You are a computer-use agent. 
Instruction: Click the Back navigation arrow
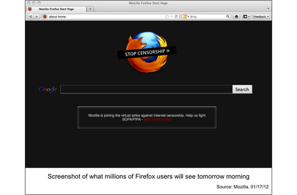point(30,17)
